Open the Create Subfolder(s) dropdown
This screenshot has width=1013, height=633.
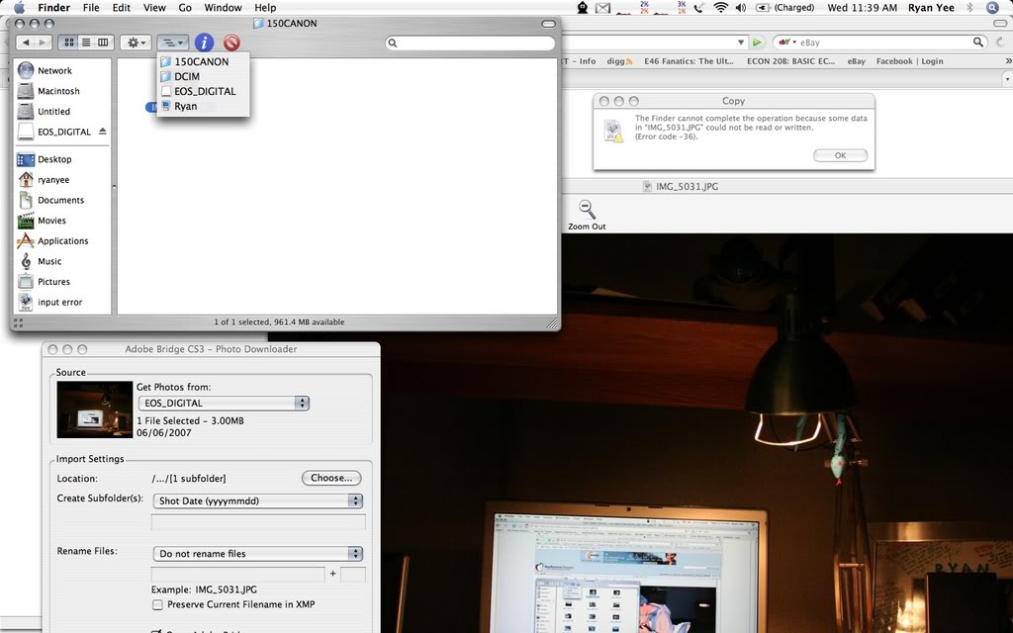click(258, 500)
